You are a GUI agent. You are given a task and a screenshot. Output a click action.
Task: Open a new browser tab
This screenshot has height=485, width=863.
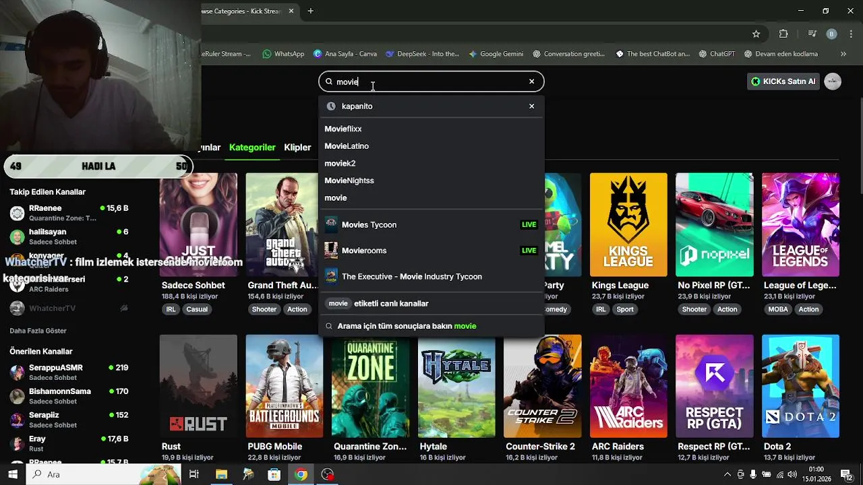click(310, 11)
